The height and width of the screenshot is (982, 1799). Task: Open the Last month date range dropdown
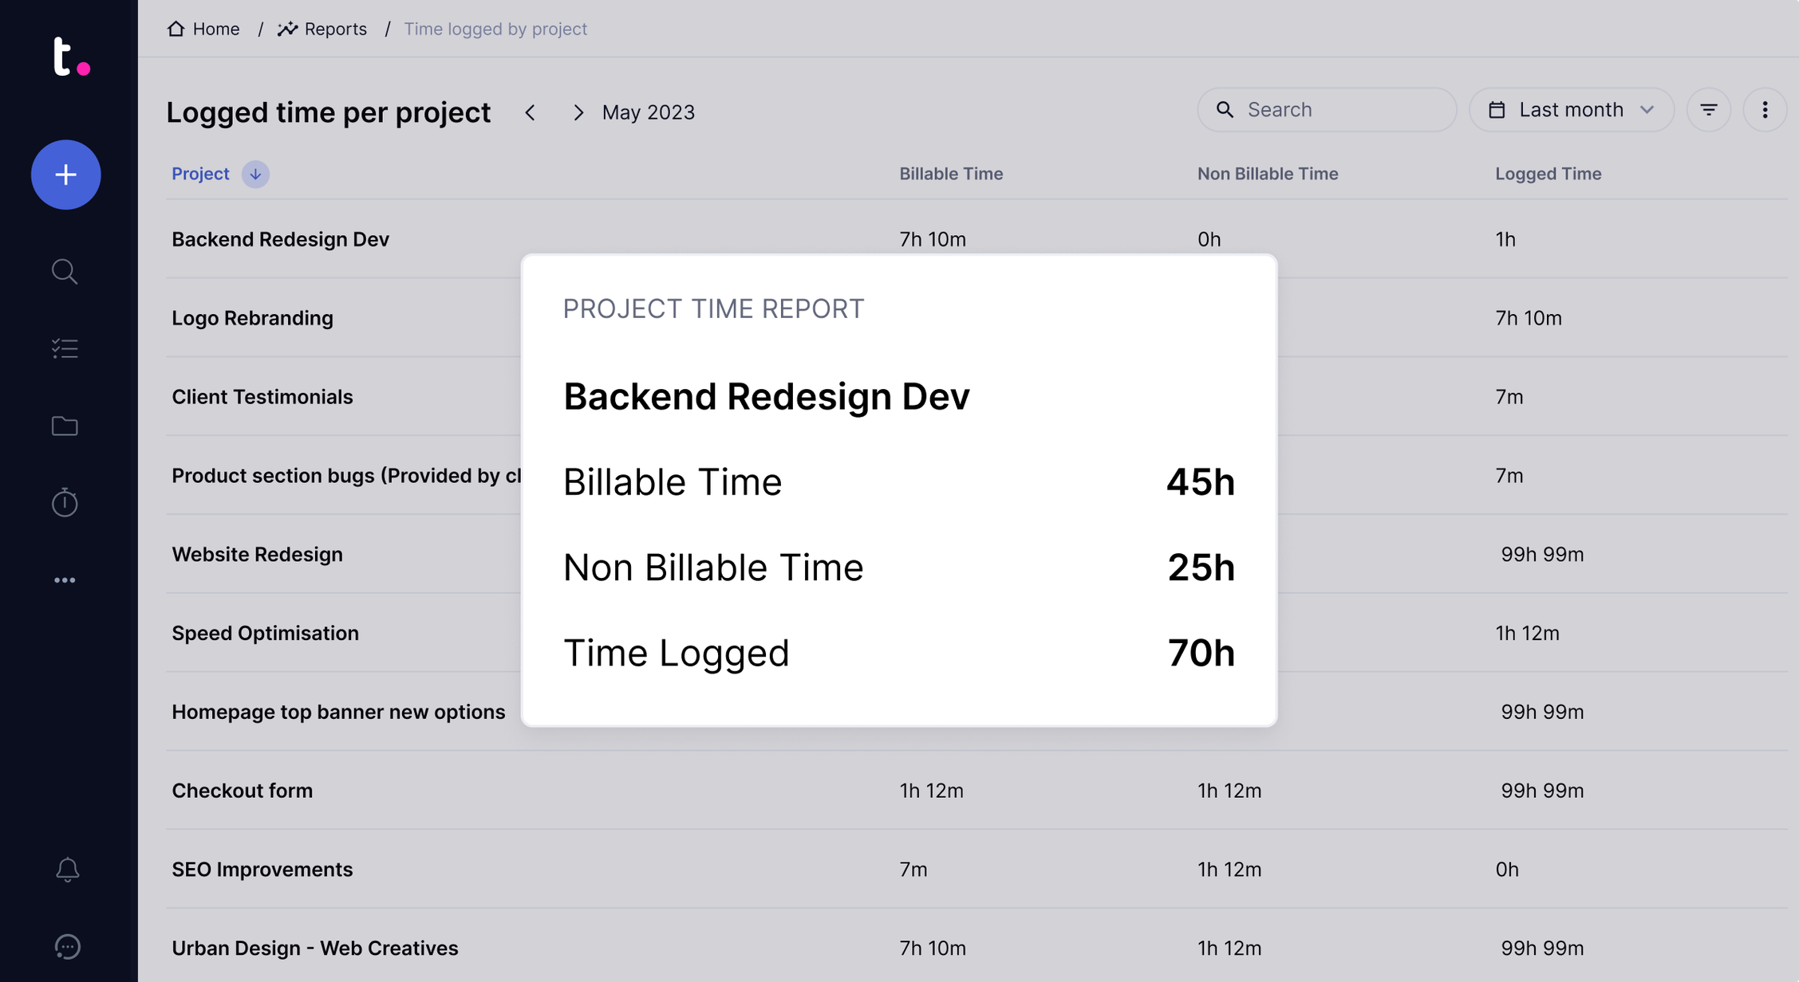[x=1570, y=109]
